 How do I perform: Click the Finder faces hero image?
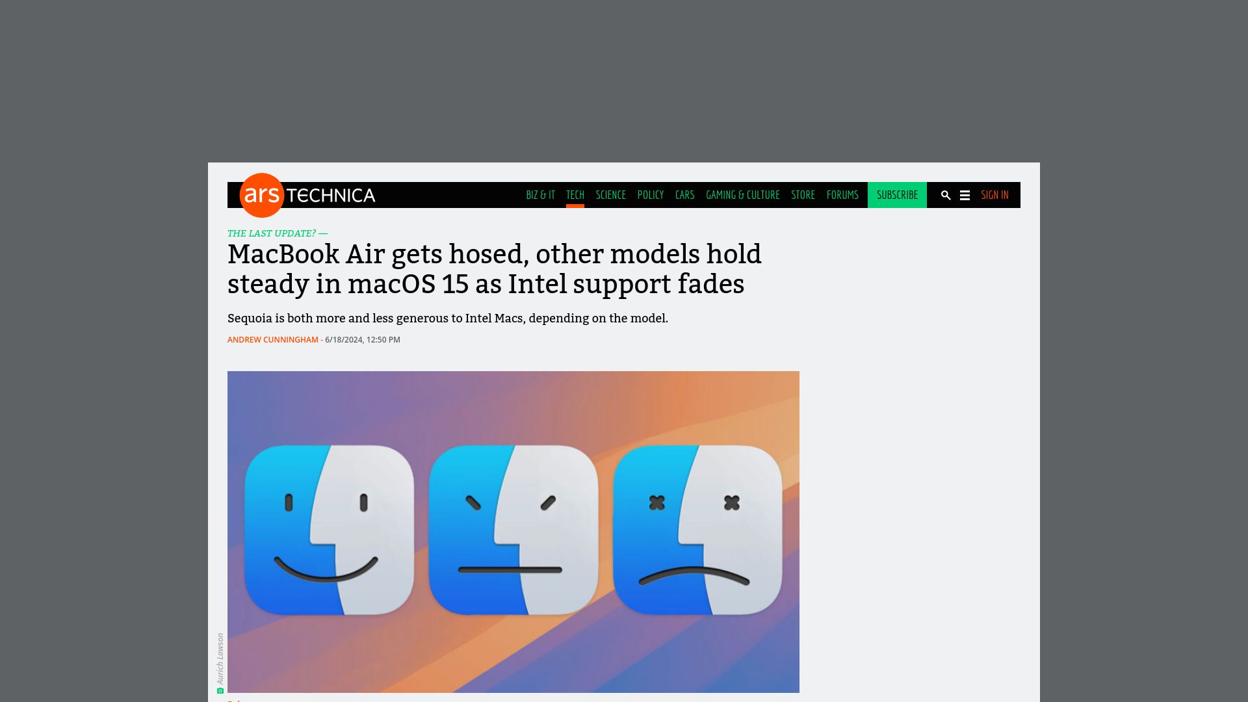pos(513,532)
